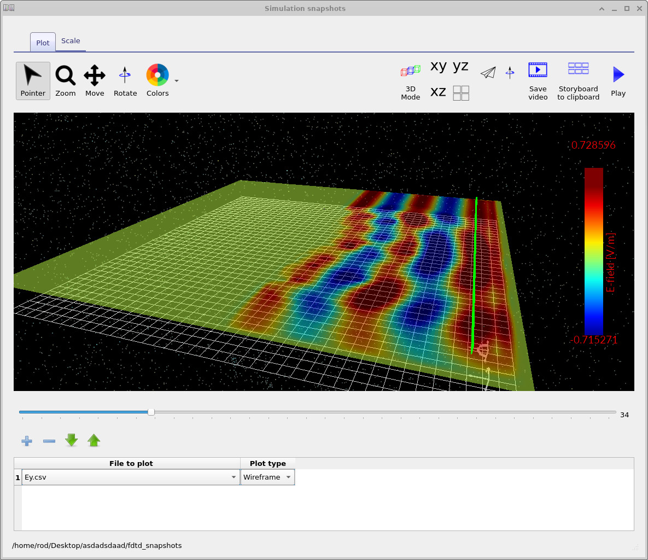Move plot row down with green arrow
The height and width of the screenshot is (560, 648).
click(72, 440)
